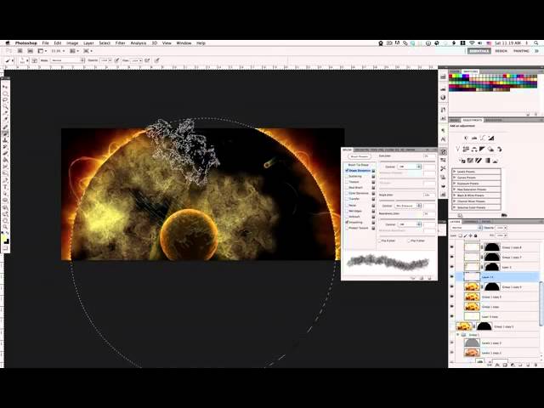
Task: Add a Color Balance adjustment
Action: 474,150
